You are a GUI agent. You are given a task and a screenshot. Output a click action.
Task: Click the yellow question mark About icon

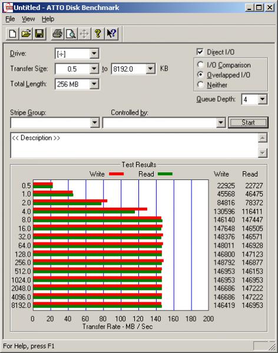tap(98, 34)
